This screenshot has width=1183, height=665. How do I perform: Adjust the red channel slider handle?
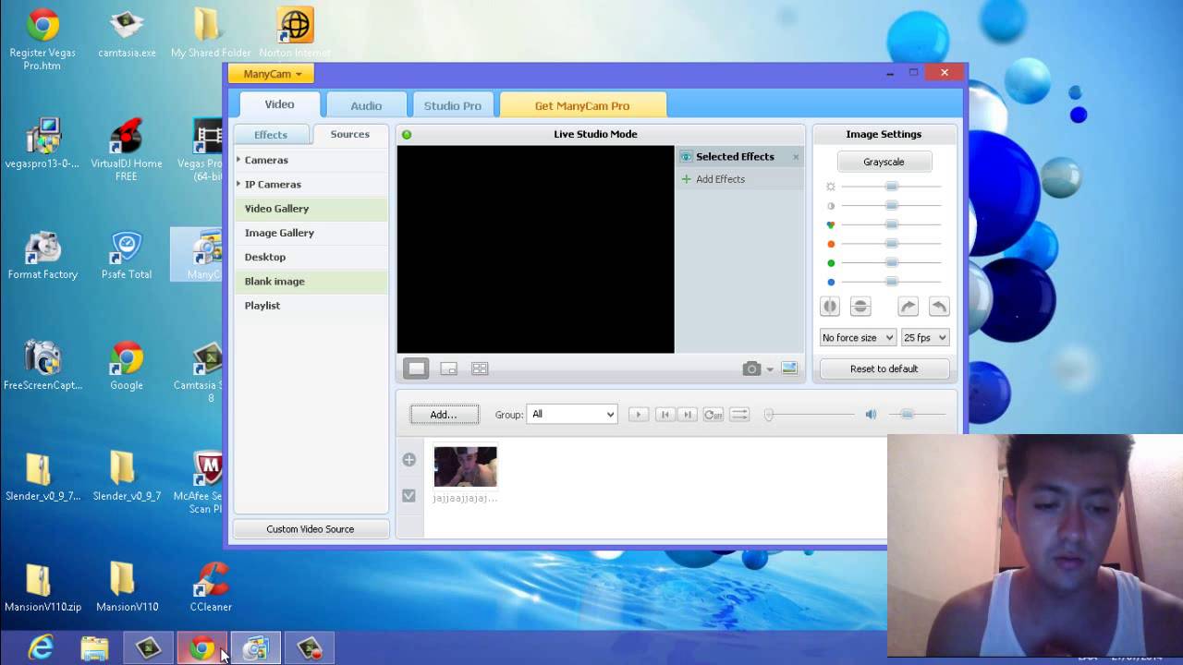[892, 244]
